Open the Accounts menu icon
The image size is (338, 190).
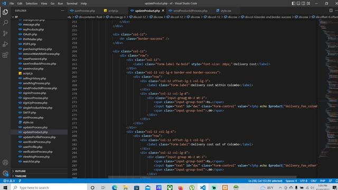coord(5,163)
